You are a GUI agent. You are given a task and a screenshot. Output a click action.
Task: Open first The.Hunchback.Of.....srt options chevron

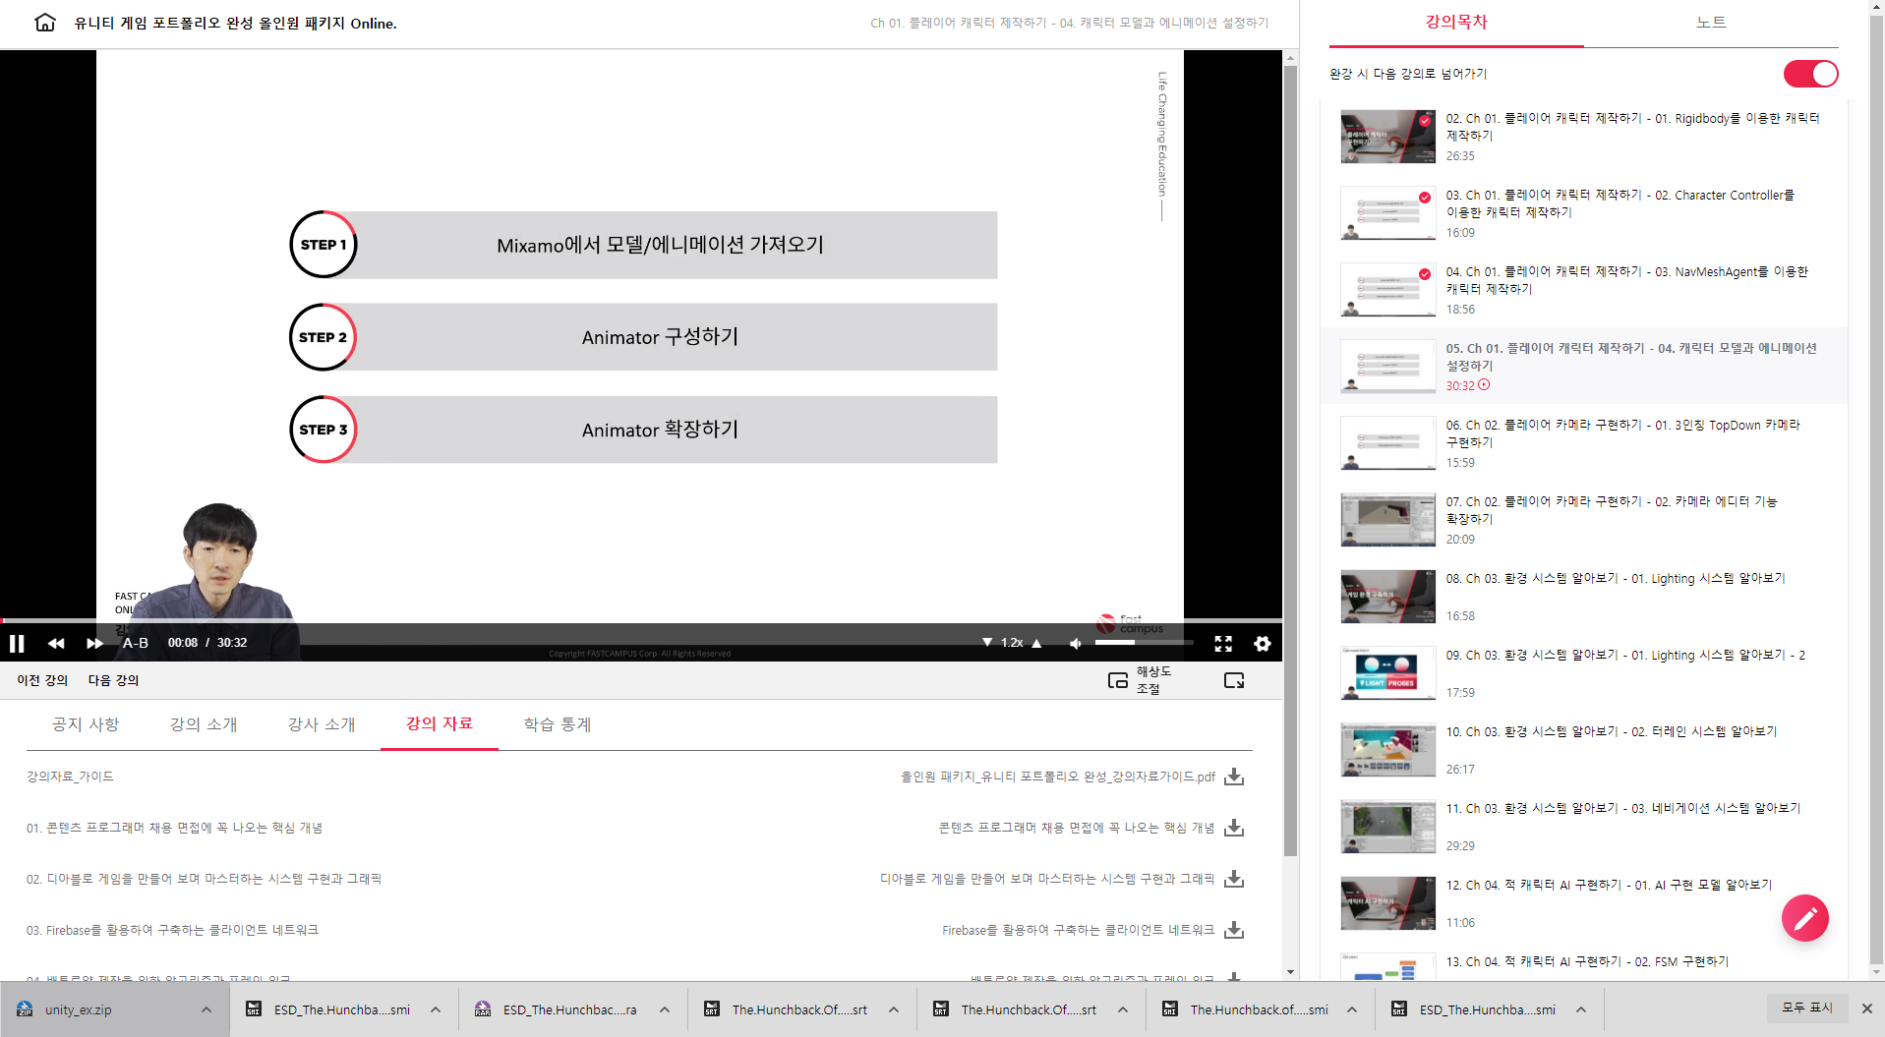894,1009
